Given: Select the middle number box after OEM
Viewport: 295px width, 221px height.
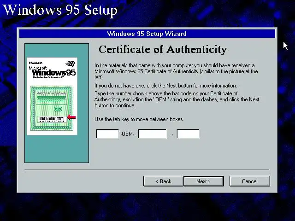Looking at the screenshot, I should point(152,134).
